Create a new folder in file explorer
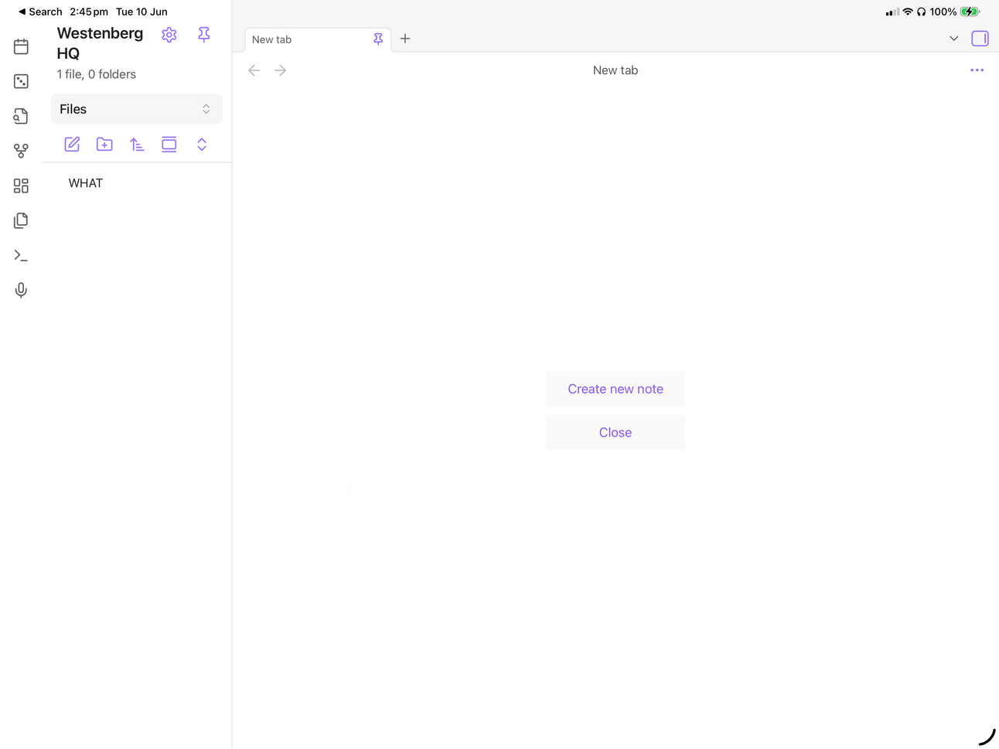The width and height of the screenshot is (999, 749). tap(104, 145)
